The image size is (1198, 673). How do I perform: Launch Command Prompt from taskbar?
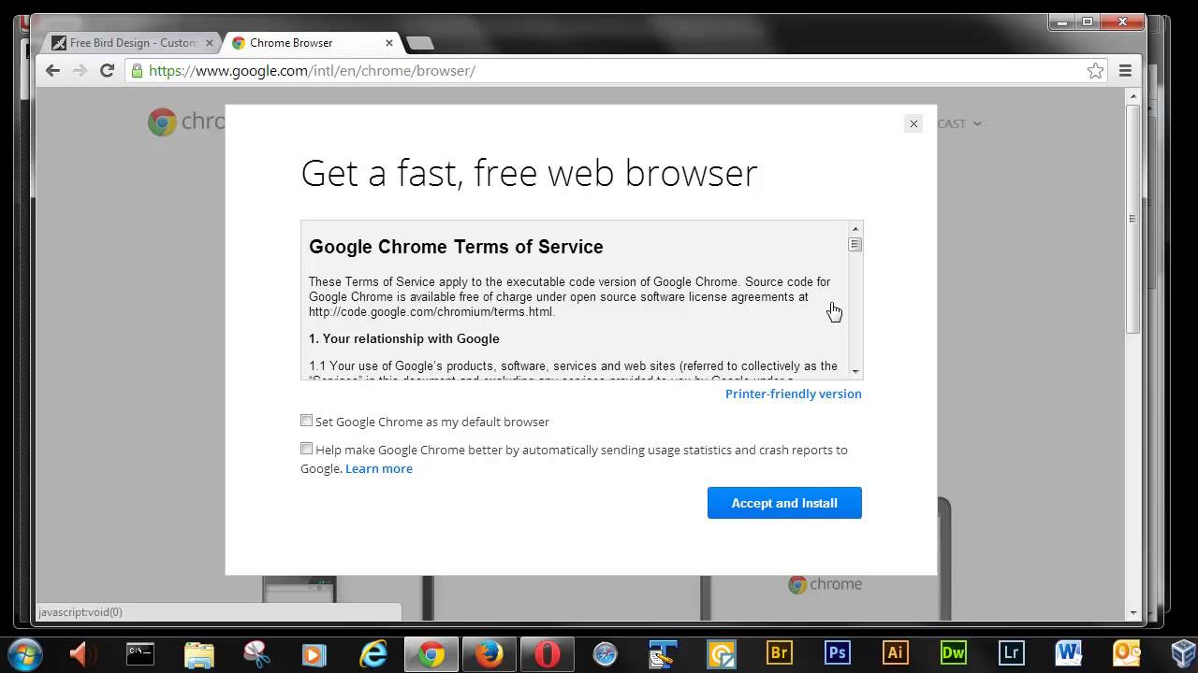(140, 653)
